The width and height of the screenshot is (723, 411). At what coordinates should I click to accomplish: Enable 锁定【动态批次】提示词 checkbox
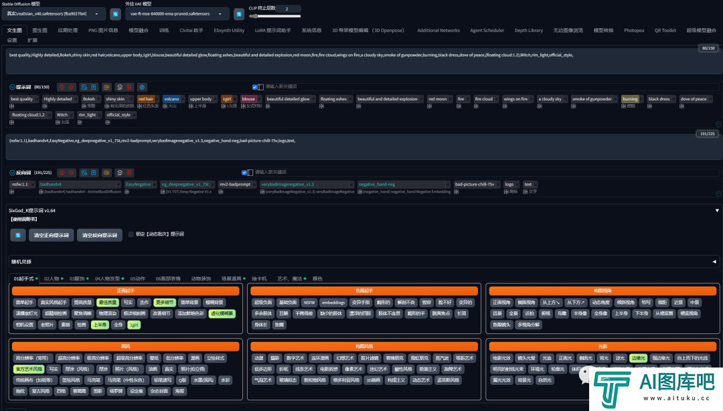tap(131, 234)
